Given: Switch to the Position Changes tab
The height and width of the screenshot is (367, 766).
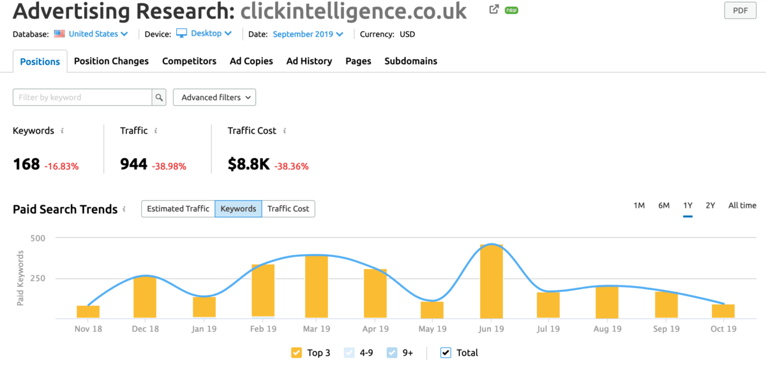Looking at the screenshot, I should (x=111, y=61).
